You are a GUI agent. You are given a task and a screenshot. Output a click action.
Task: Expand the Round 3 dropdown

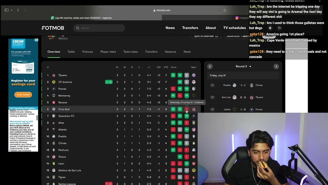243,66
